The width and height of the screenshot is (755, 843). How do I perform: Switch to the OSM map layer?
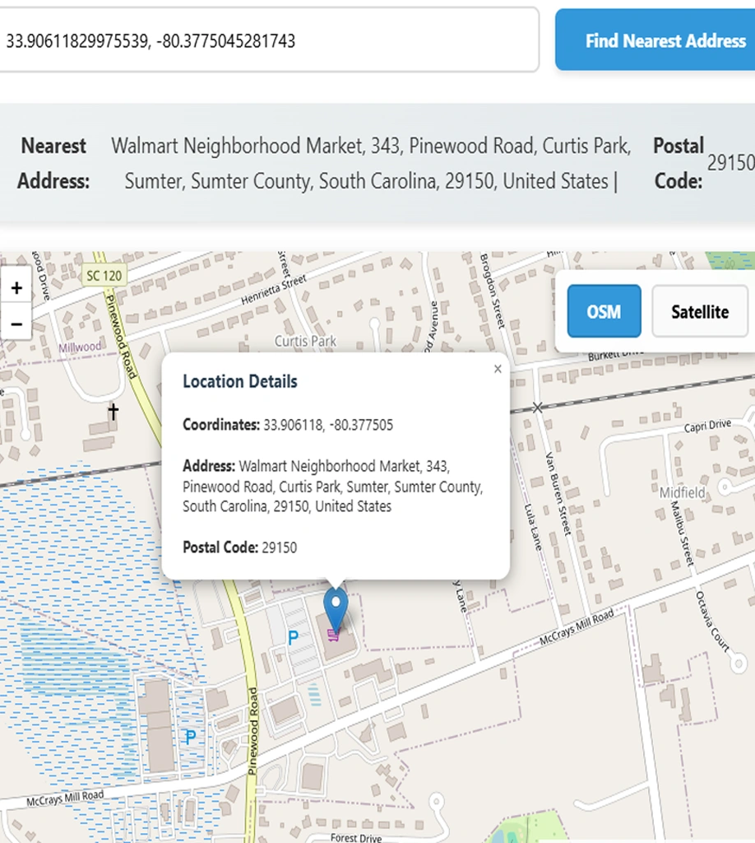(604, 311)
